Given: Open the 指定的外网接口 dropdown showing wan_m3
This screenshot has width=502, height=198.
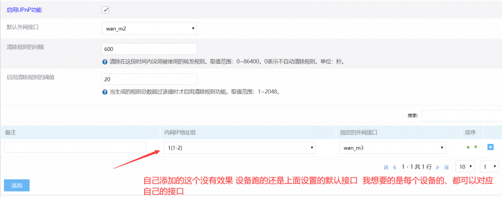Looking at the screenshot, I should (392, 148).
